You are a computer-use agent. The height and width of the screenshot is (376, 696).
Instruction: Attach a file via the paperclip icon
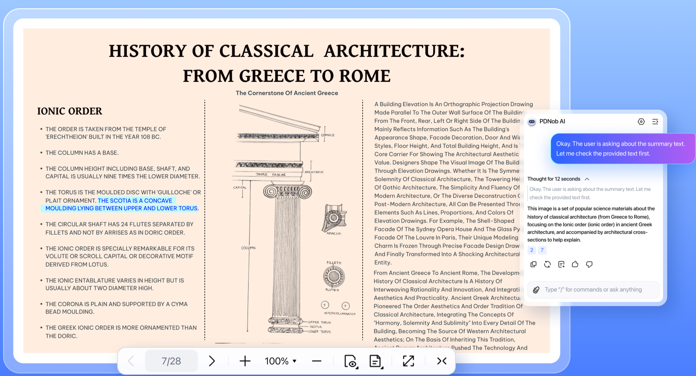click(x=536, y=290)
